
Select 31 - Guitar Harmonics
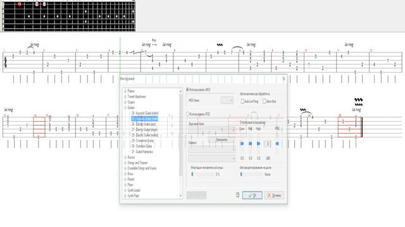pos(142,152)
